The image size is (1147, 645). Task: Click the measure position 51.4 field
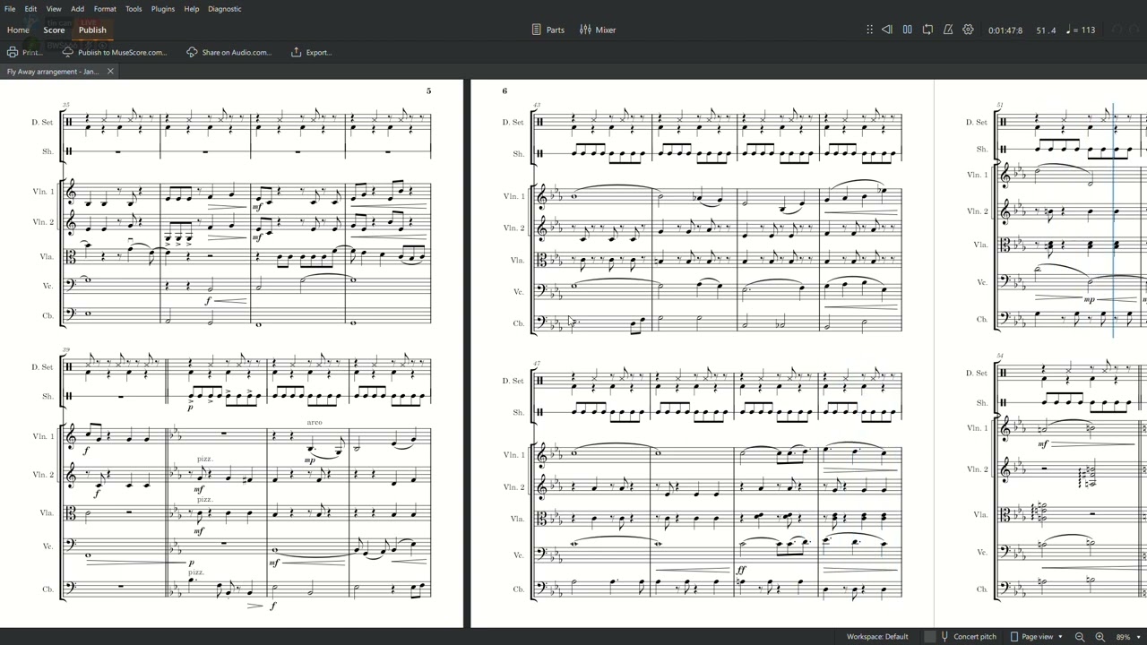1046,30
